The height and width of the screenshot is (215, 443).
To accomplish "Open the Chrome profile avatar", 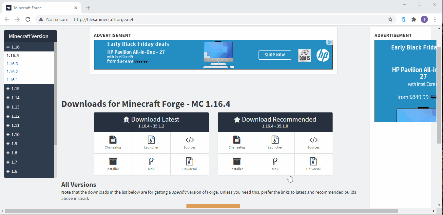I will pyautogui.click(x=424, y=19).
